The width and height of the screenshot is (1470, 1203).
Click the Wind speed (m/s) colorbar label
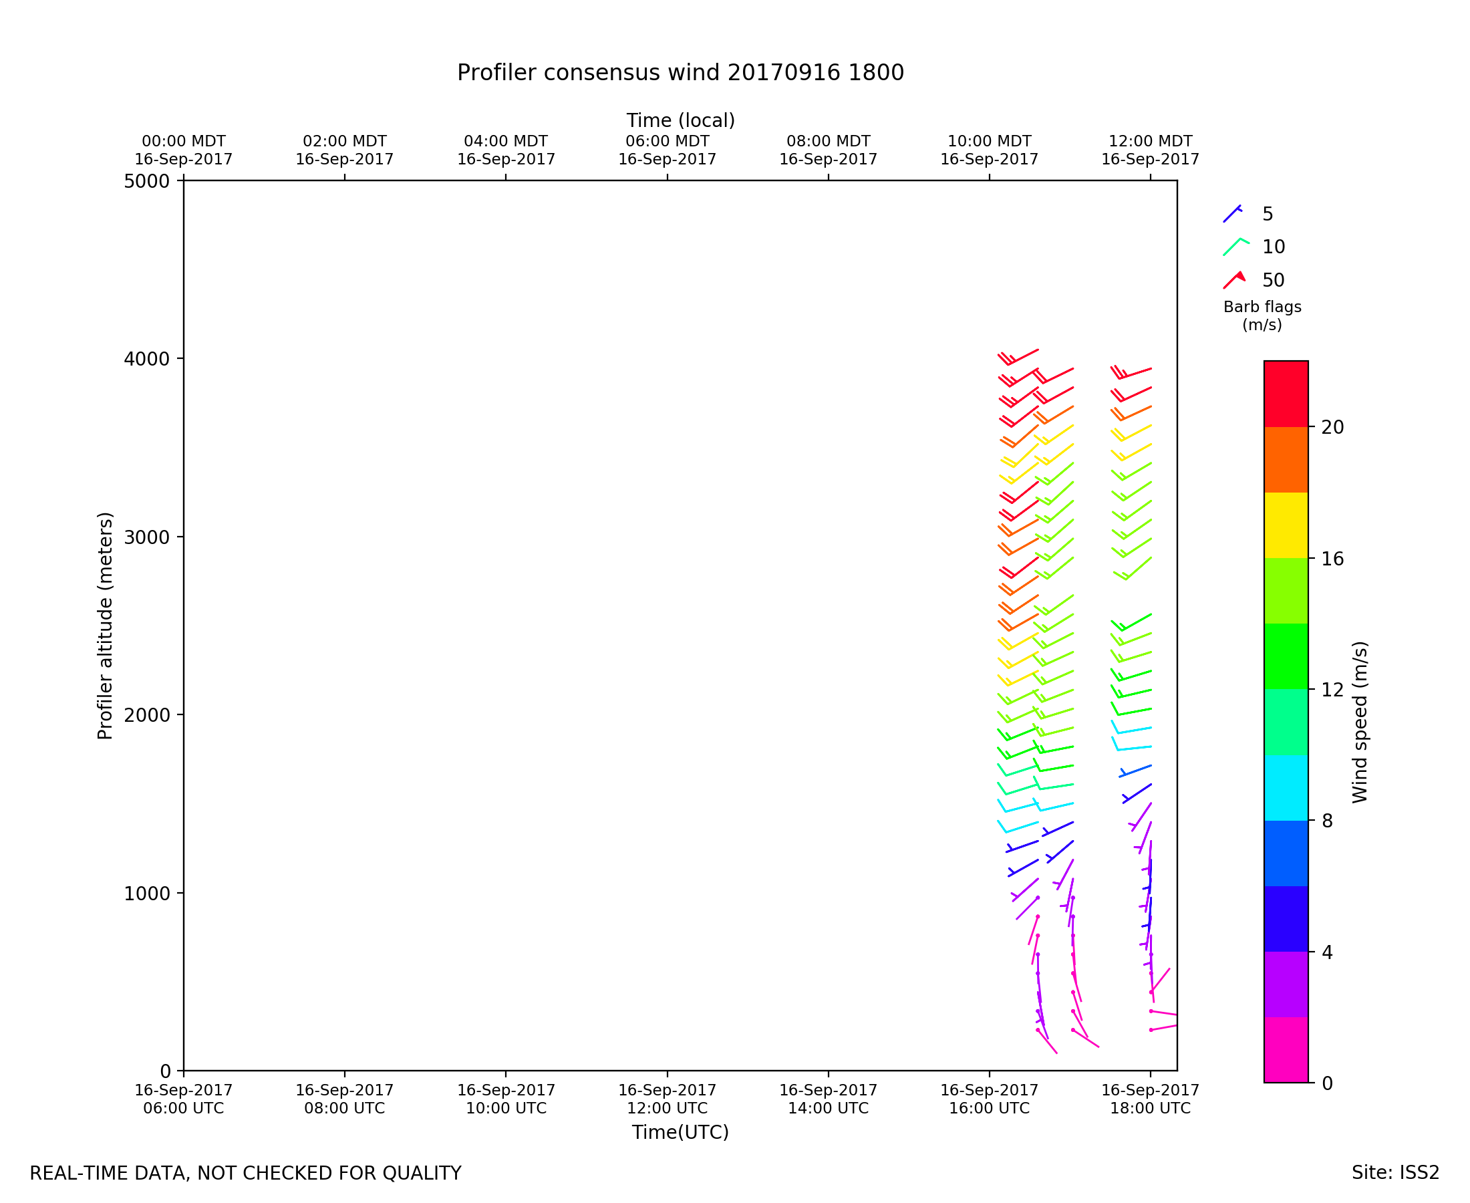coord(1360,721)
